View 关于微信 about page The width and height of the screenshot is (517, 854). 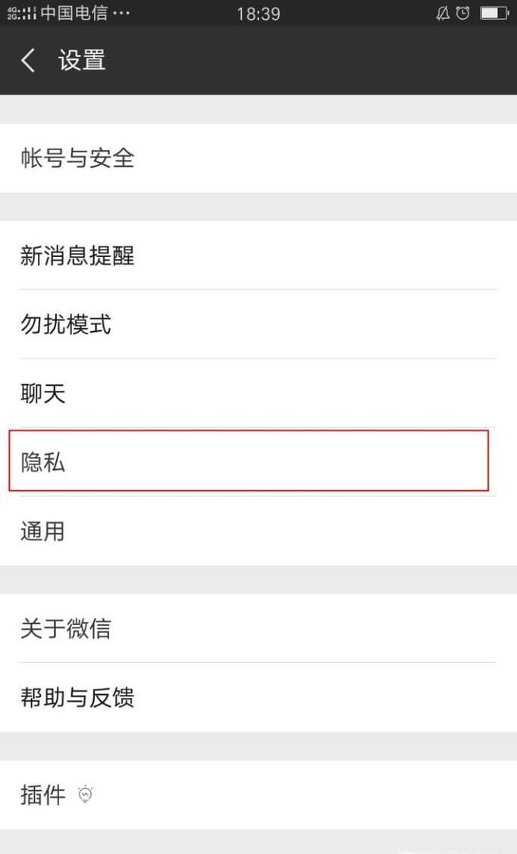point(66,628)
